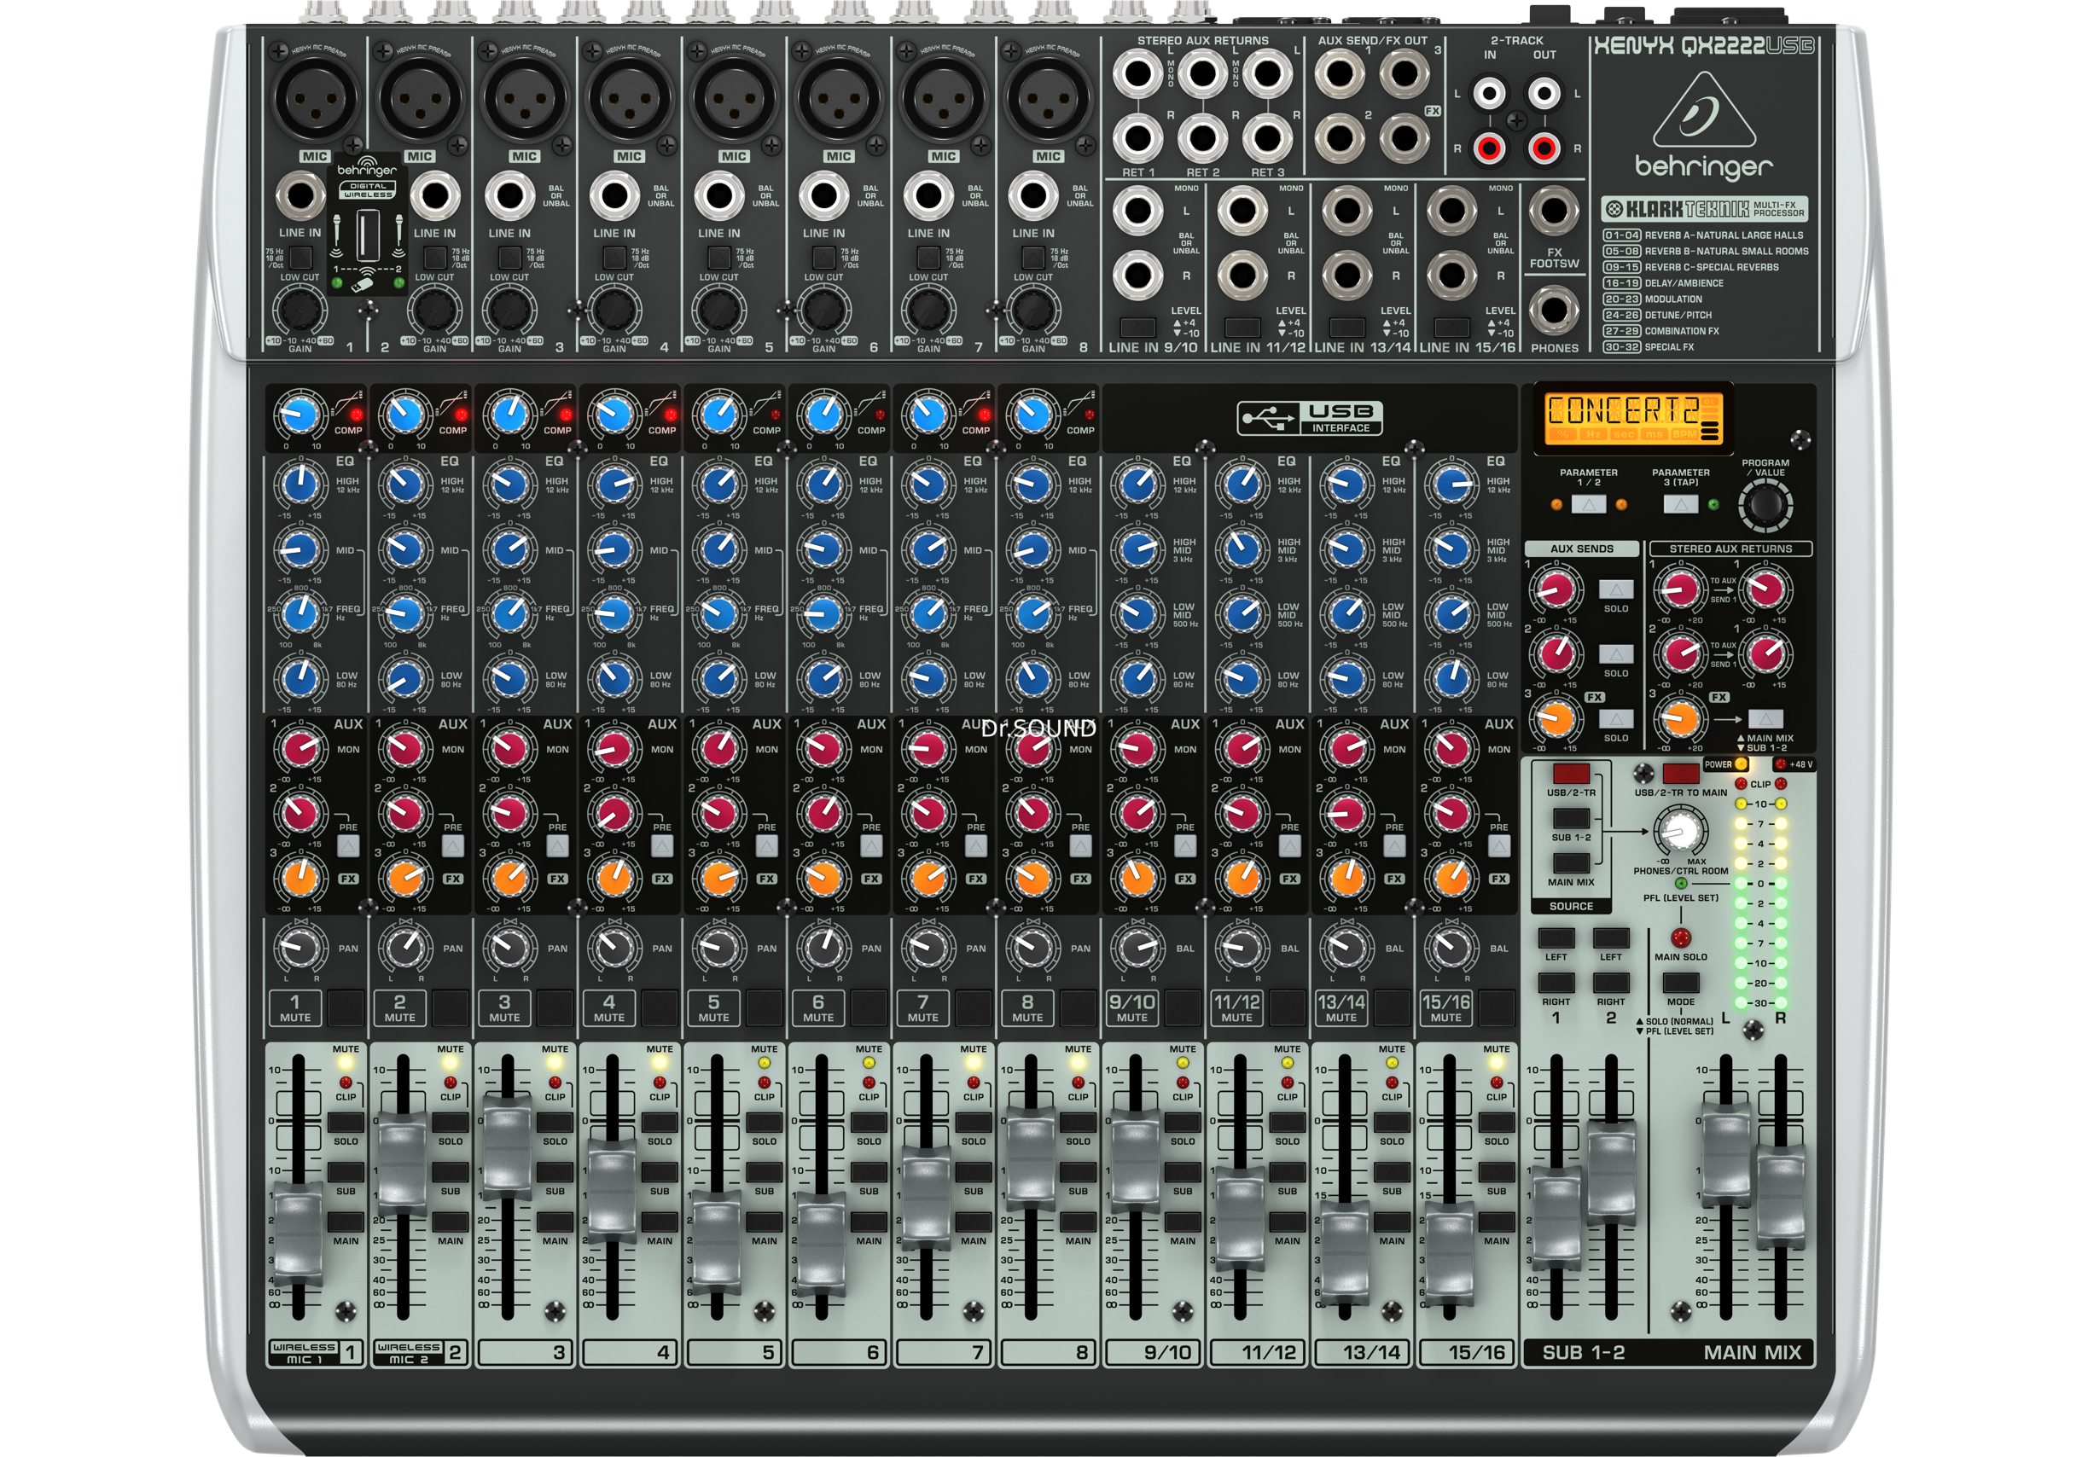The height and width of the screenshot is (1457, 2082).
Task: Click the 'XENYX QX2222USB' model name
Action: (1704, 46)
